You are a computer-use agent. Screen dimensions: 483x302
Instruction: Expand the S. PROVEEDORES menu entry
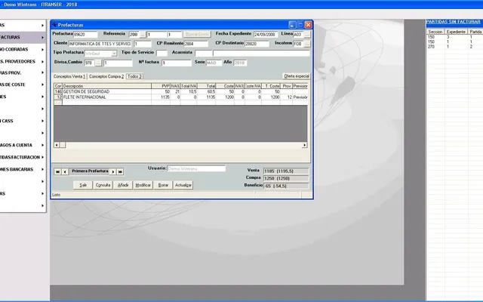coord(42,62)
